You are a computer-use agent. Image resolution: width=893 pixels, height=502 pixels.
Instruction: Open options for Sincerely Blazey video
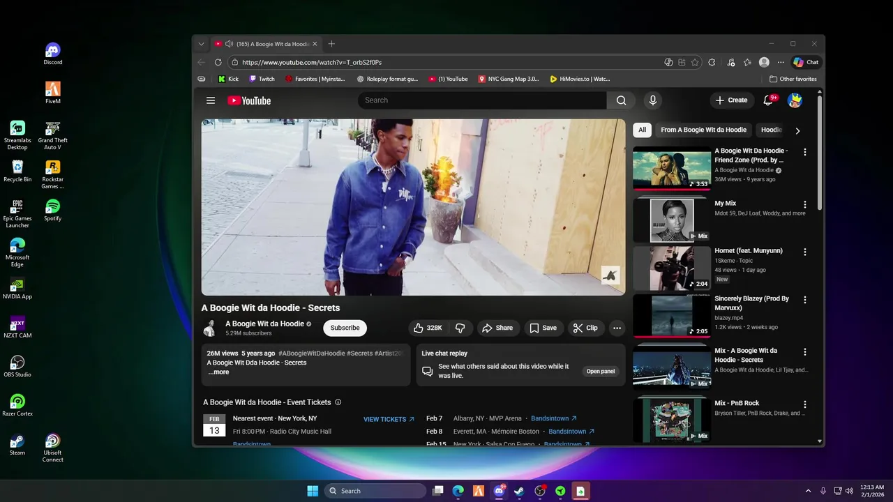pyautogui.click(x=805, y=300)
